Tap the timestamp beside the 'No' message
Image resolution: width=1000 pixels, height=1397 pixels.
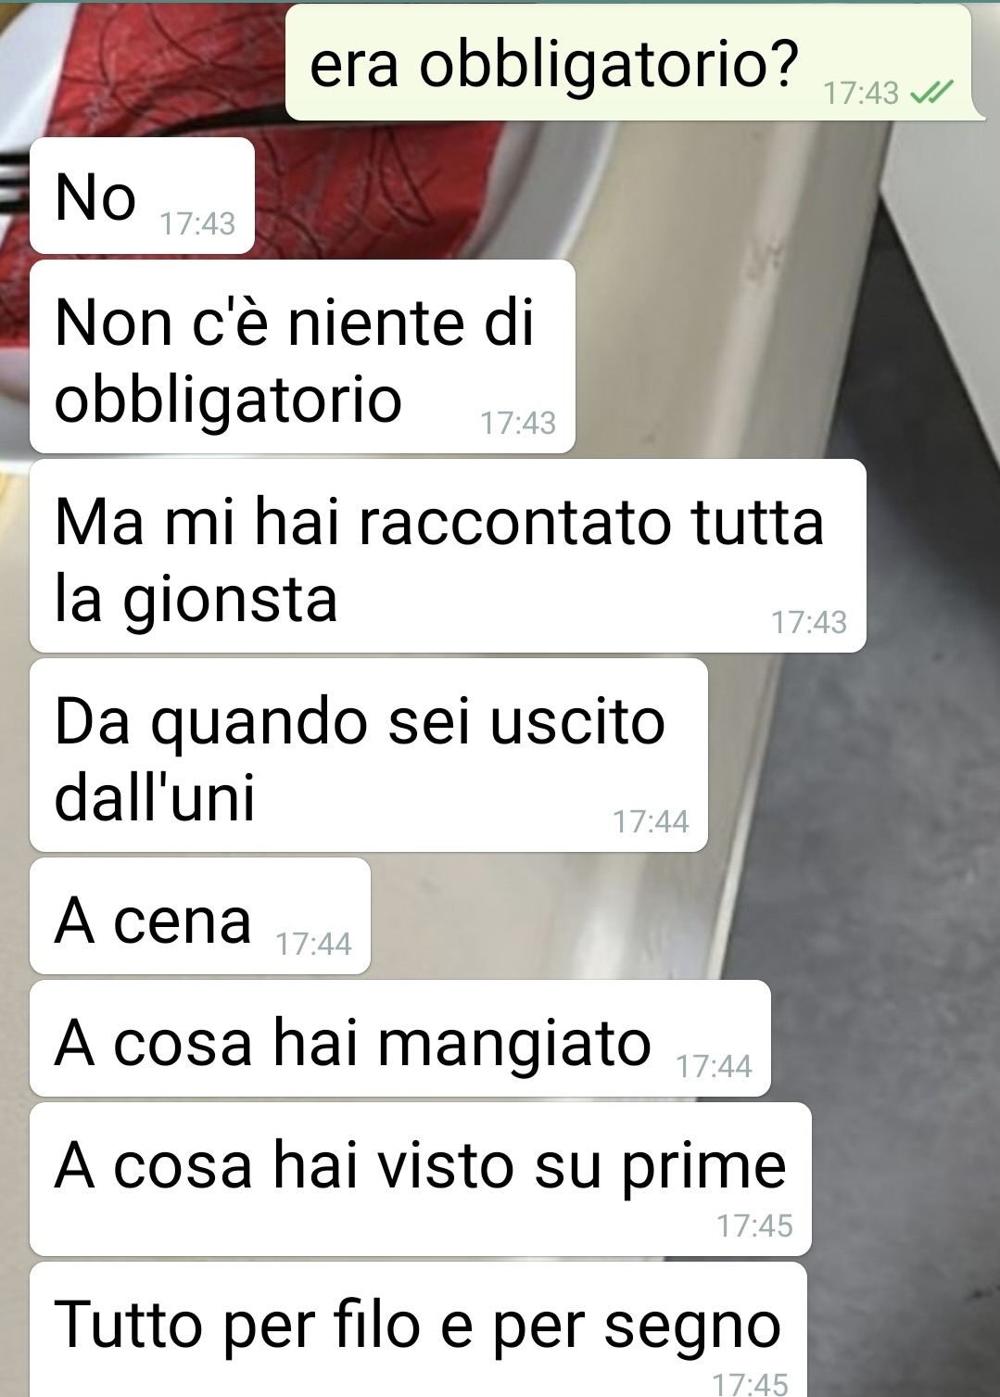[x=197, y=223]
